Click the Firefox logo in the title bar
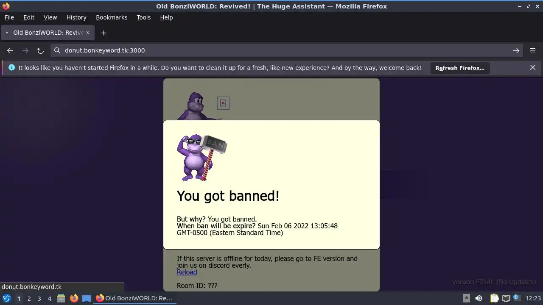This screenshot has height=305, width=543. click(x=6, y=6)
